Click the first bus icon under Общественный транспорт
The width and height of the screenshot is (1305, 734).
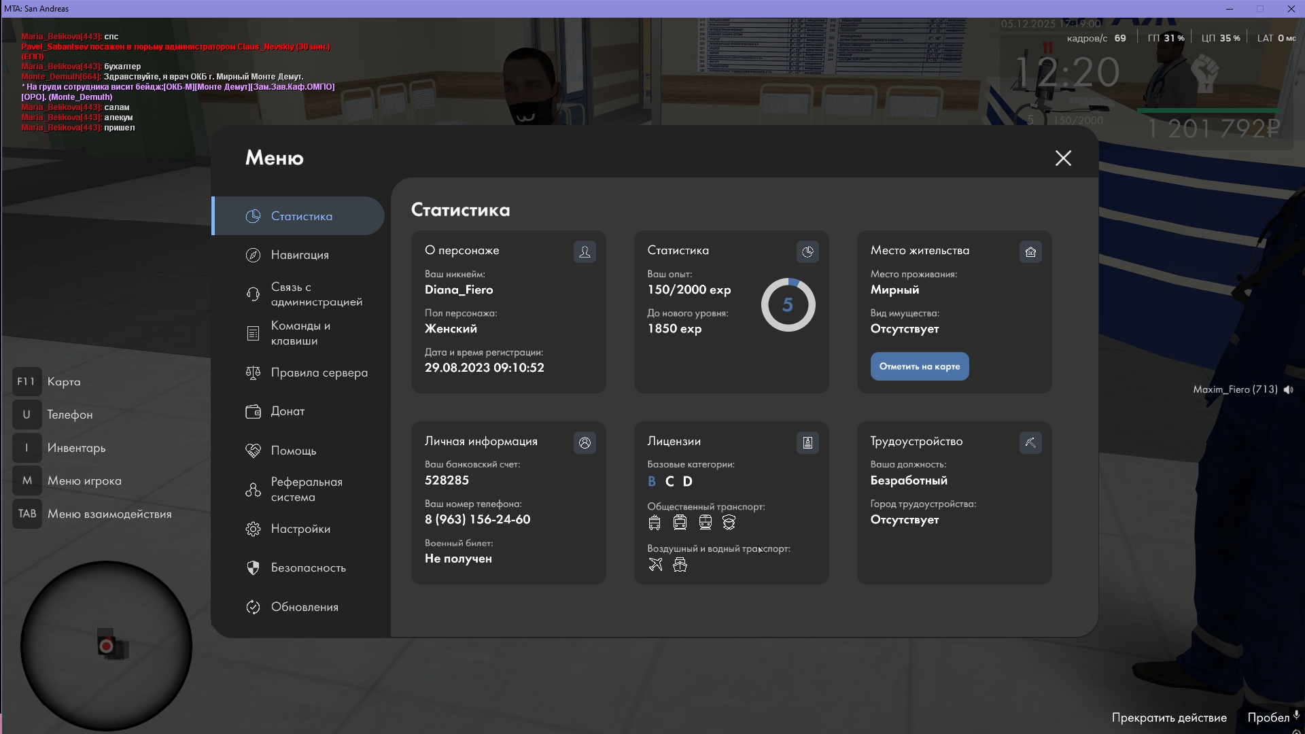(x=655, y=523)
